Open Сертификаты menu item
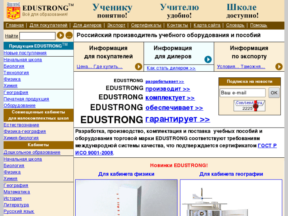 146,25
